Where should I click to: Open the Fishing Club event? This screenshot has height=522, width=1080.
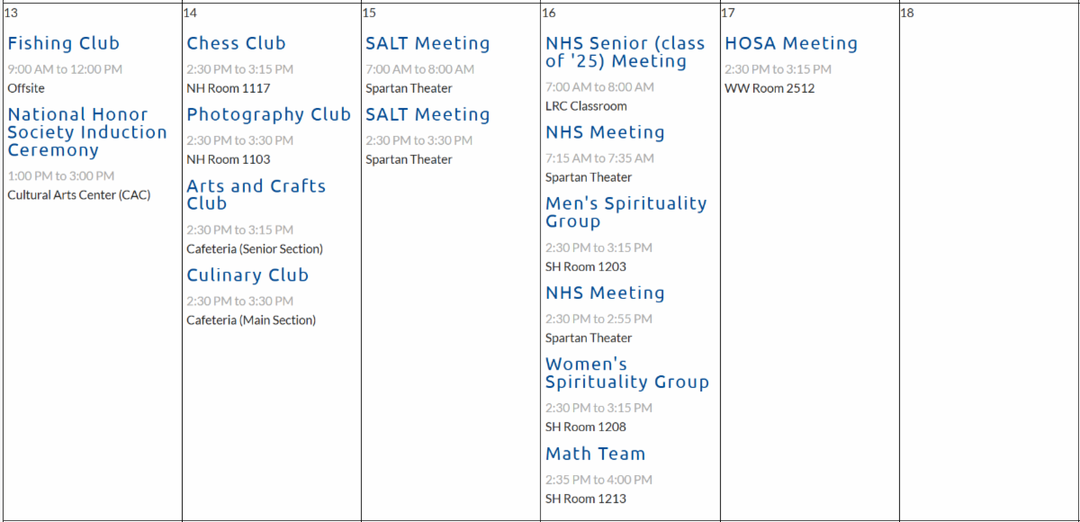point(63,43)
